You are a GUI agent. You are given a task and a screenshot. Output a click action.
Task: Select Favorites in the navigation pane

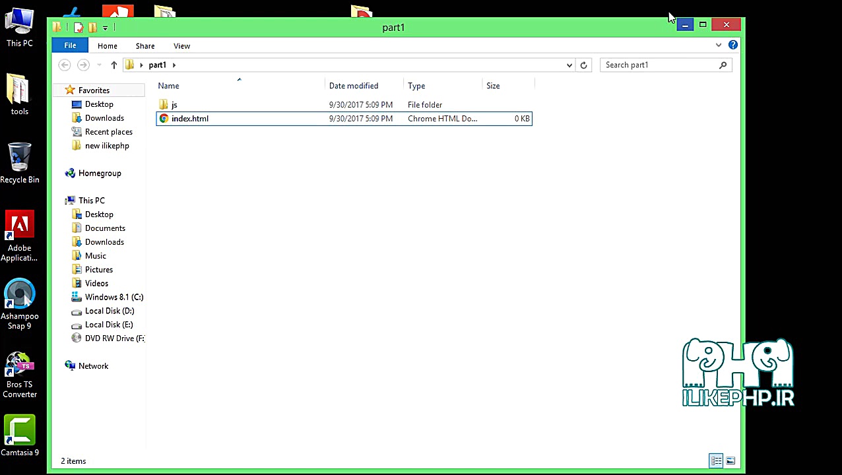click(x=94, y=90)
